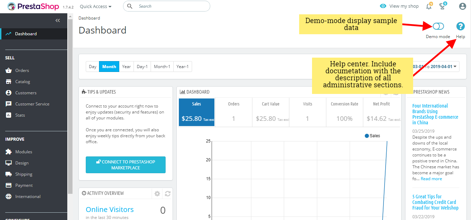
Task: Open Customer Service in the sidebar menu
Action: tap(32, 104)
